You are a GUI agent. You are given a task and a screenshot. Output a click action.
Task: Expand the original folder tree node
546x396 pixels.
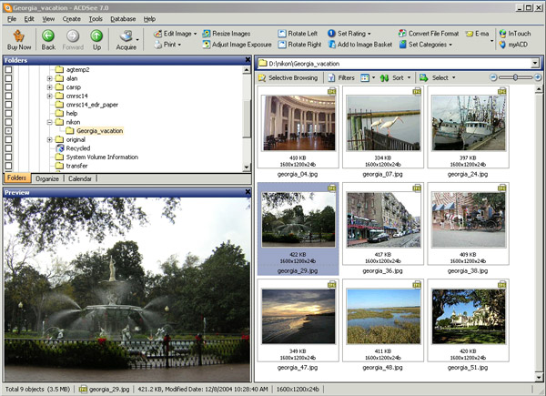point(50,139)
